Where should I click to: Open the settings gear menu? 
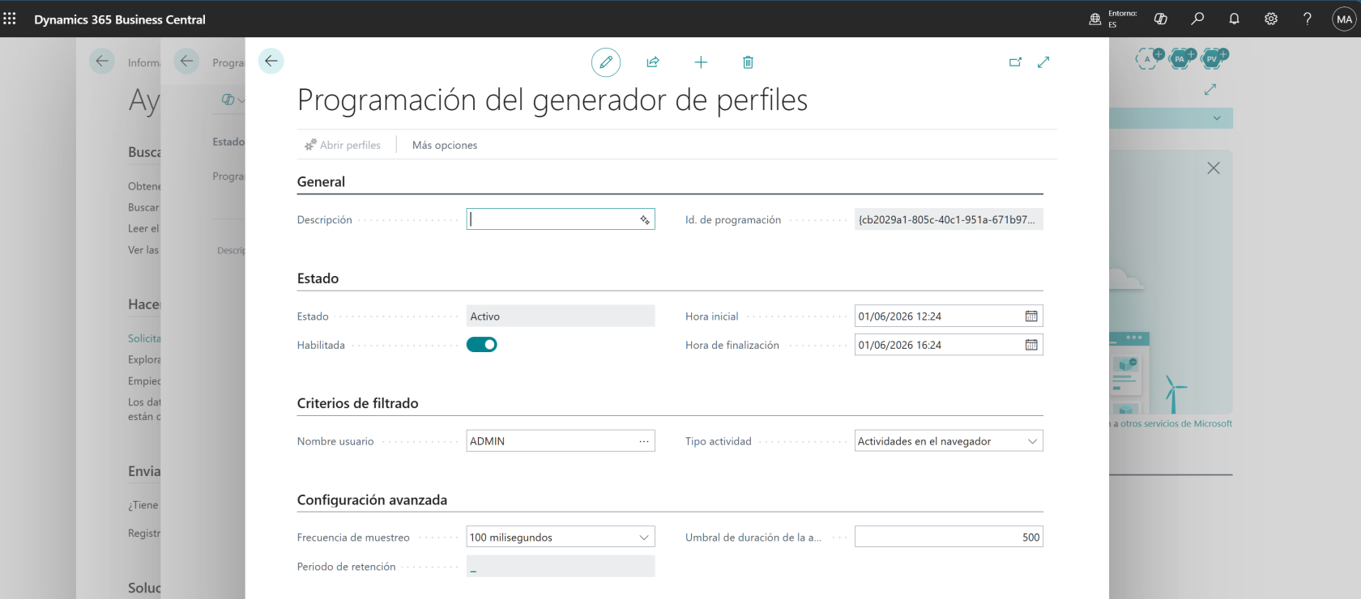[1271, 19]
